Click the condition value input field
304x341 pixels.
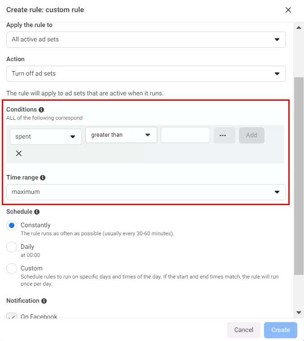tap(185, 135)
